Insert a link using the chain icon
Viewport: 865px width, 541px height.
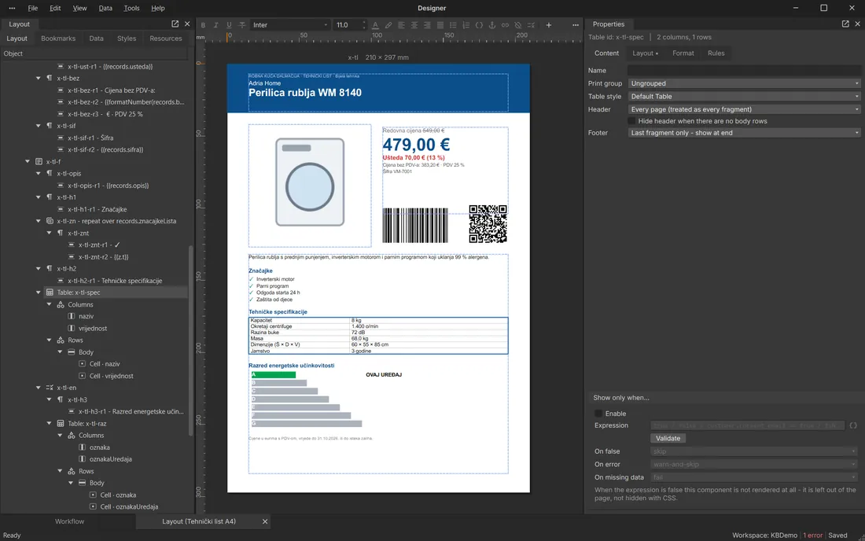[505, 25]
